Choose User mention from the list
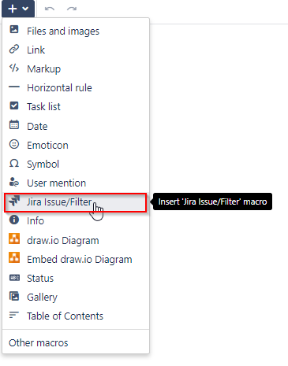Screen dimensions: 288x366 coord(76,183)
